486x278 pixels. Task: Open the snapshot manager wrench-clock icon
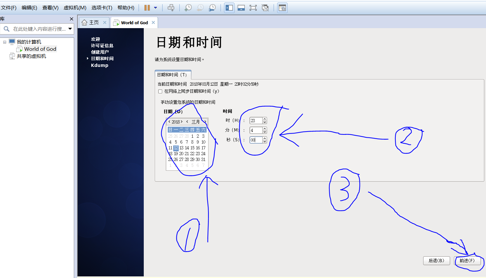[x=212, y=8]
